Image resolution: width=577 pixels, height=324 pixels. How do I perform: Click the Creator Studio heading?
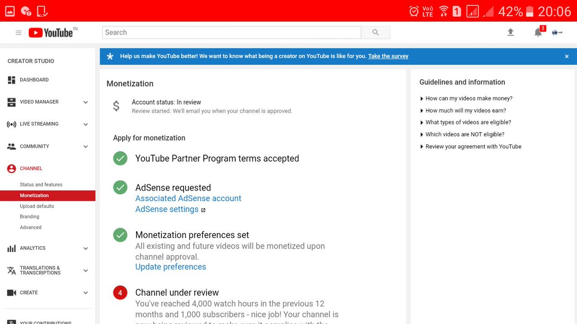(31, 61)
